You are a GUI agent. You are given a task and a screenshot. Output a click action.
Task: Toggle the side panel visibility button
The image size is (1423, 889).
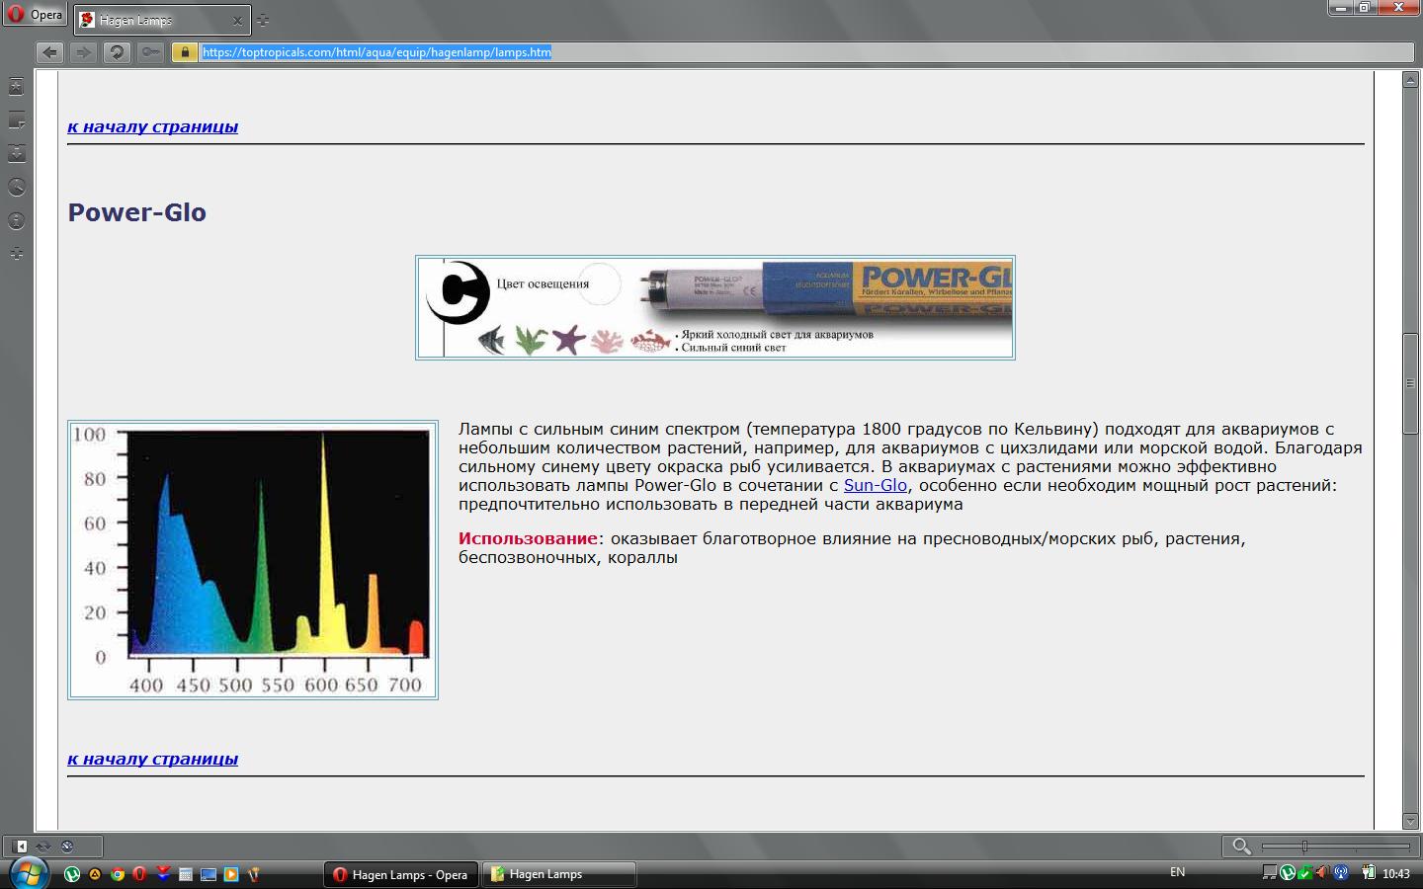click(x=21, y=847)
